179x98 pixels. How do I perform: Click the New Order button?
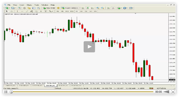point(49,8)
